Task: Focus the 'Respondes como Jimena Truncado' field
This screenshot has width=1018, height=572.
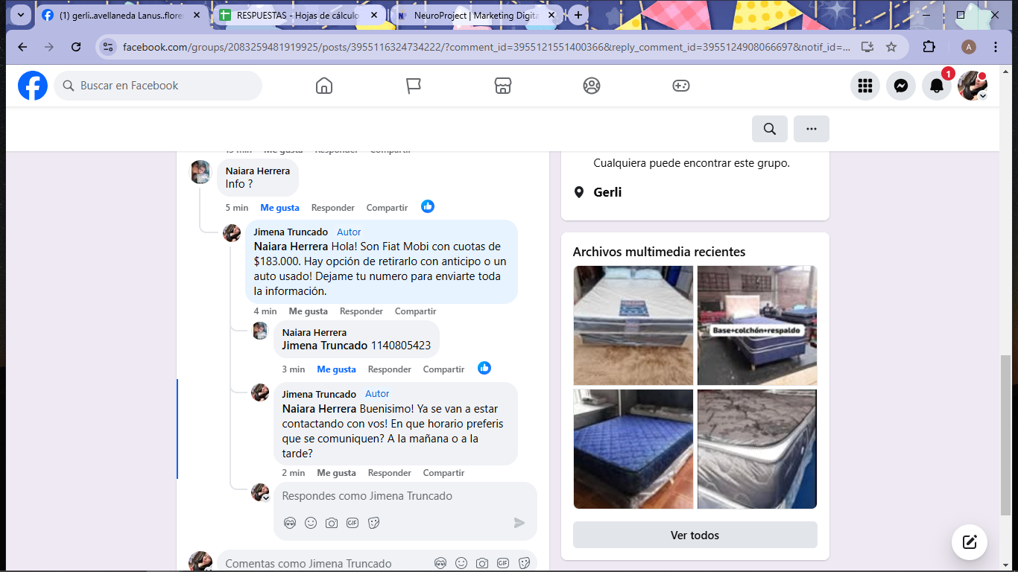Action: [x=405, y=496]
